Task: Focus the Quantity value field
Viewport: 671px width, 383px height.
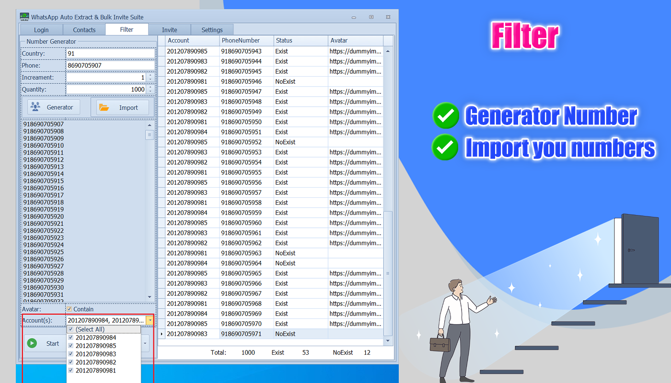Action: tap(106, 89)
